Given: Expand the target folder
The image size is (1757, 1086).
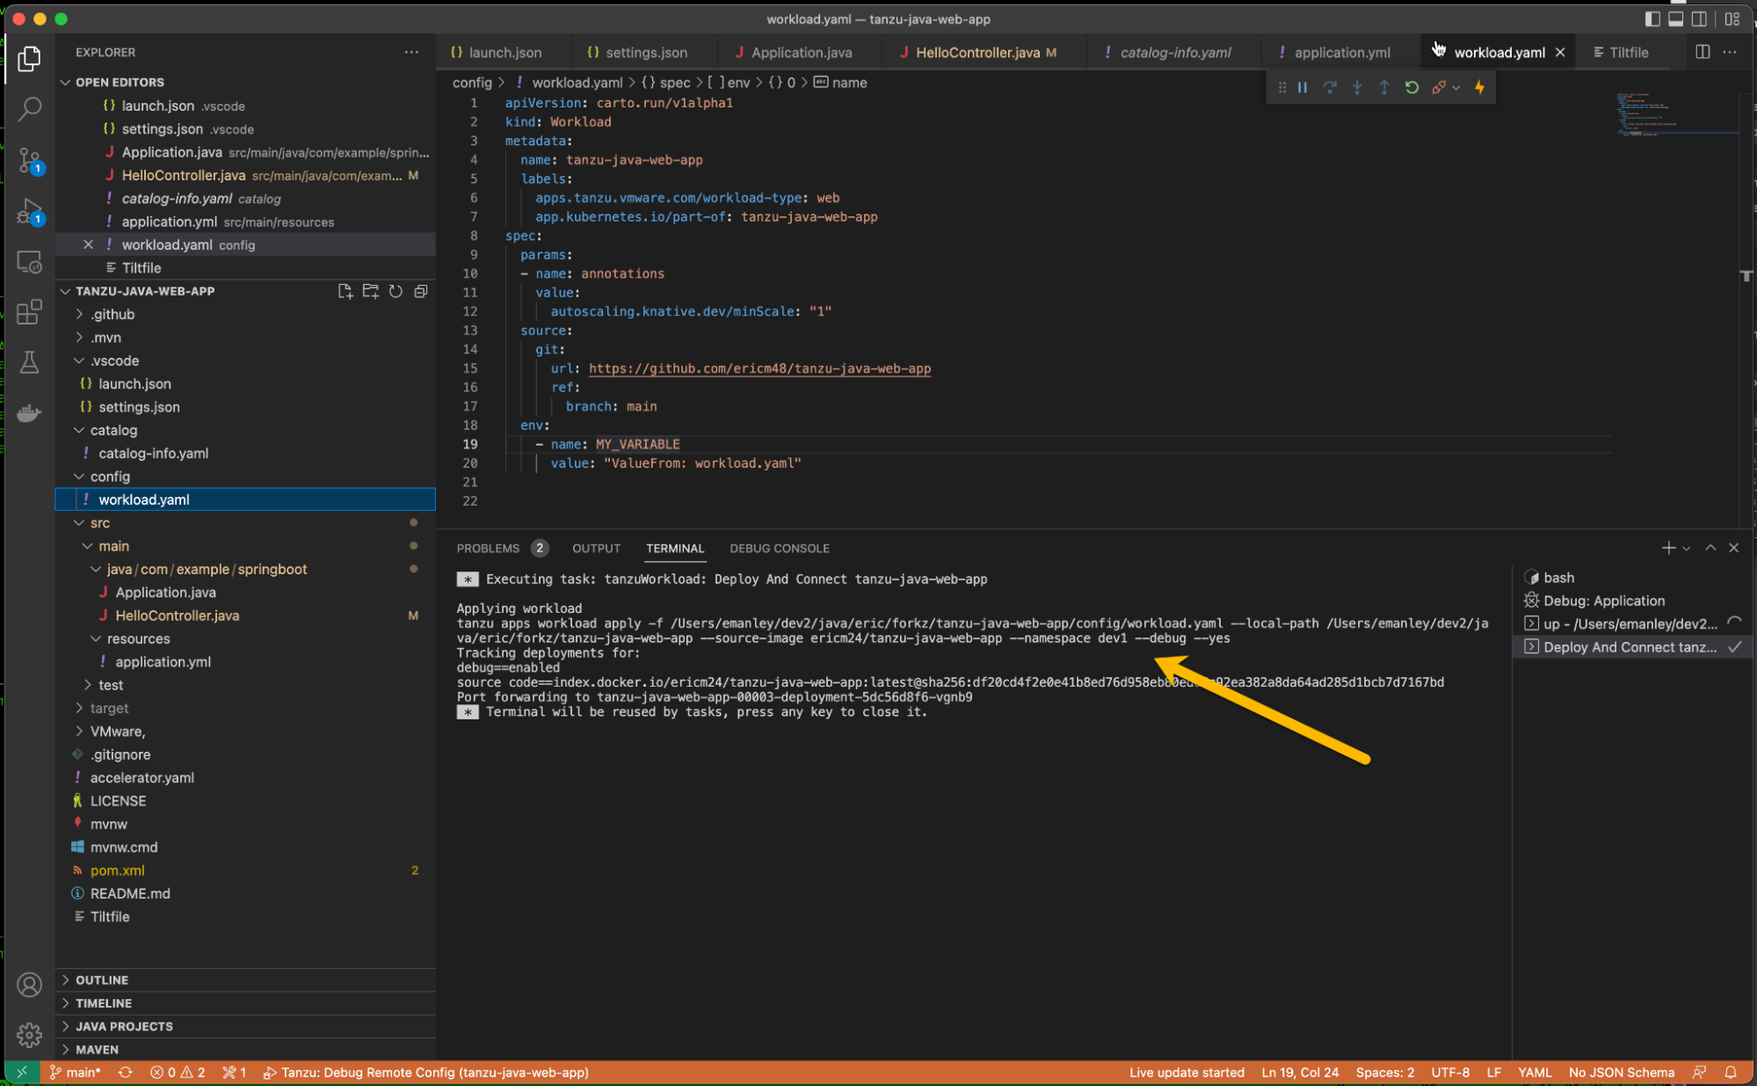Looking at the screenshot, I should pos(109,708).
